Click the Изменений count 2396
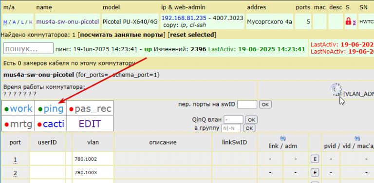The height and width of the screenshot is (183, 374). point(198,49)
